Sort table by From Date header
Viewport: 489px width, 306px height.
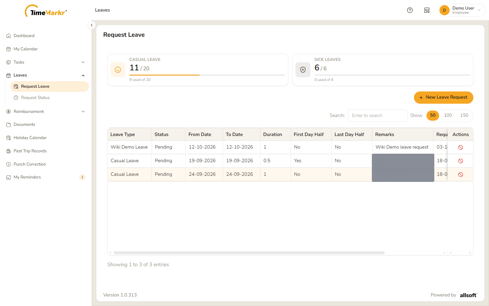tap(204, 134)
